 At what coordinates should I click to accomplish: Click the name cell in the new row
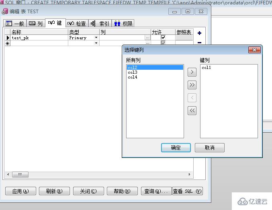[x=39, y=43]
